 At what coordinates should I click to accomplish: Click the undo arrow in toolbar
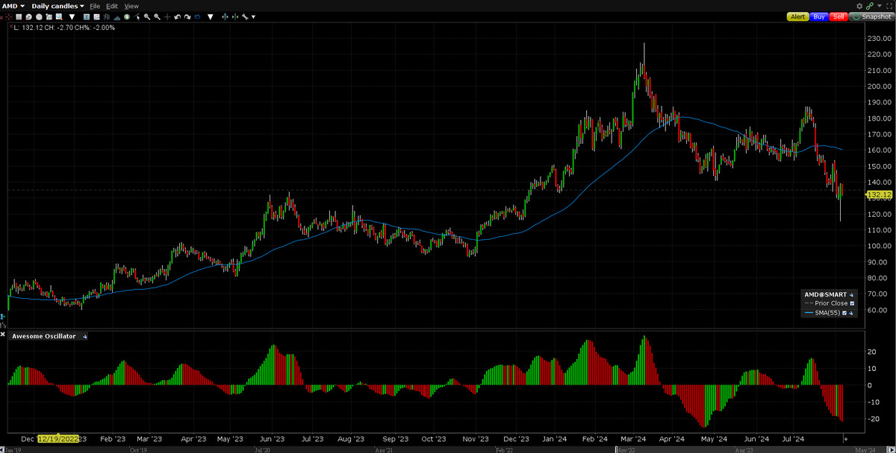pyautogui.click(x=176, y=16)
